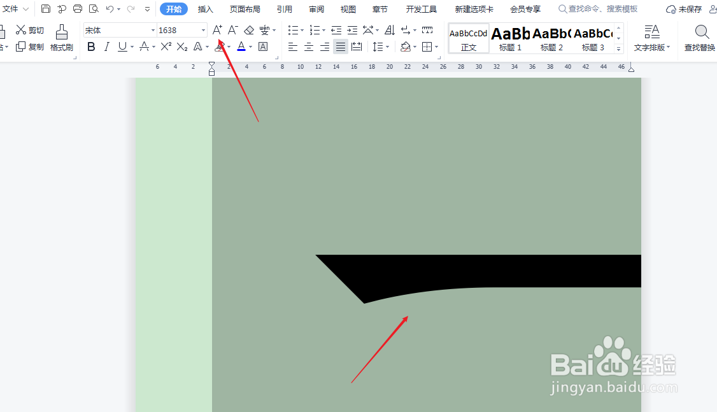Toggle Italic formatting

[106, 46]
